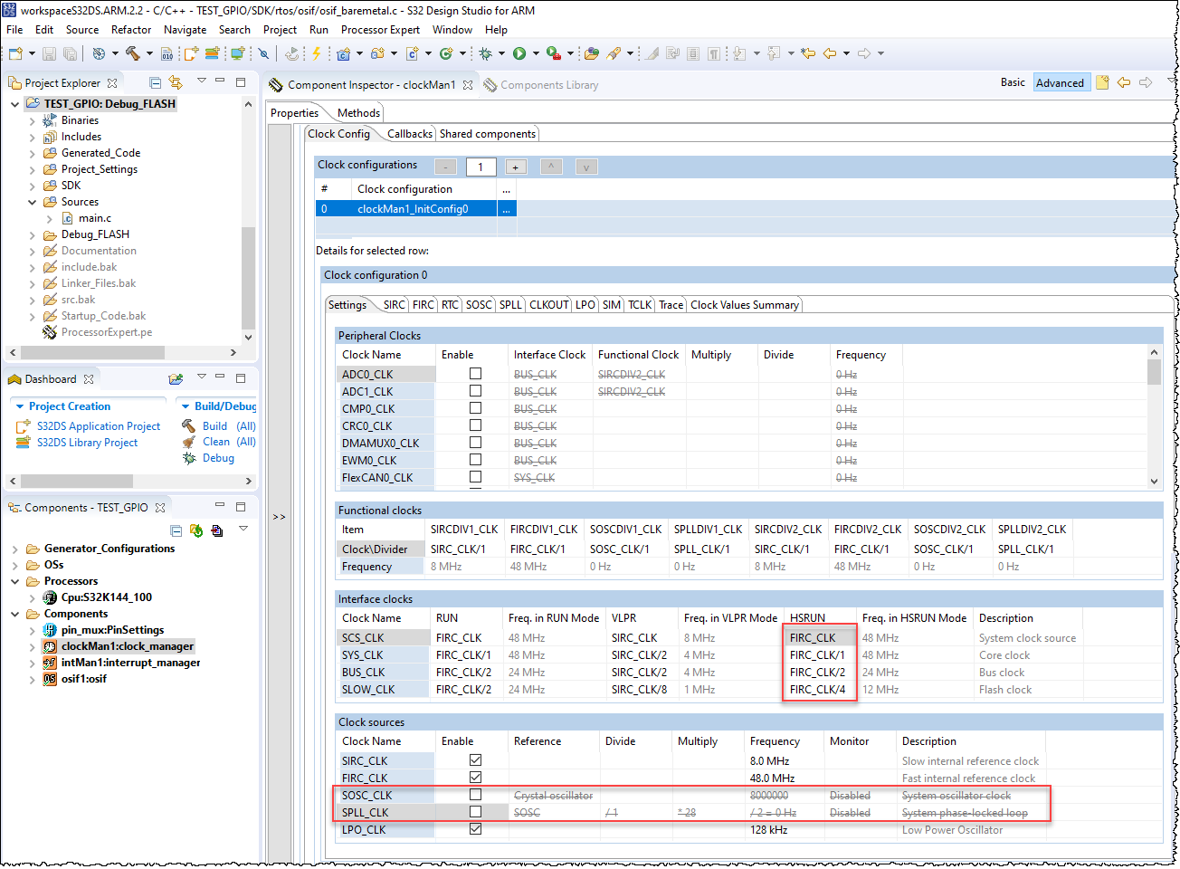Expand the Debug_FLASH folder in Project Explorer
Viewport: 1180px width, 869px height.
33,234
